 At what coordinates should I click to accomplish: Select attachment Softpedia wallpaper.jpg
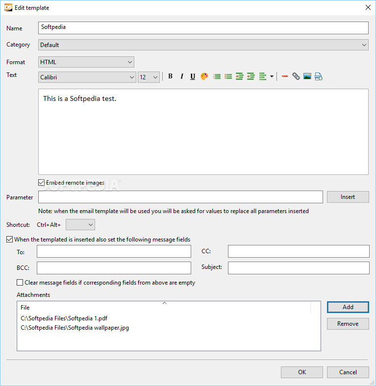pos(75,328)
